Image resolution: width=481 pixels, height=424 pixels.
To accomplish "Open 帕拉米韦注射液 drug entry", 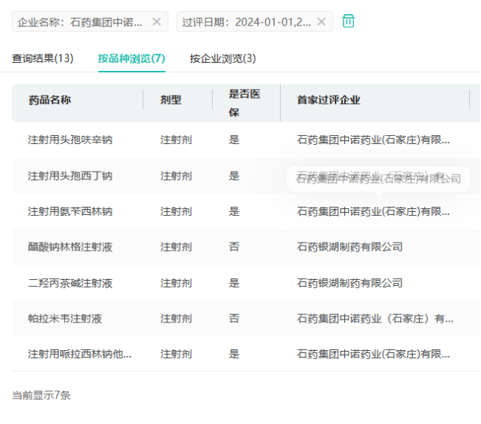I will coord(65,319).
